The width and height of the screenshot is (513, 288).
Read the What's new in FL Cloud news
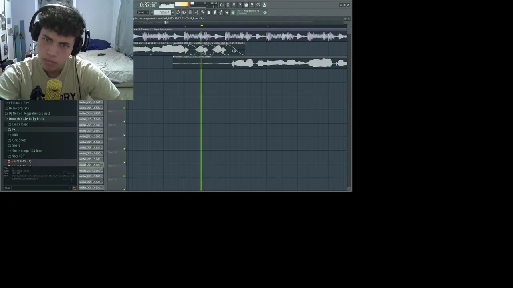(249, 12)
